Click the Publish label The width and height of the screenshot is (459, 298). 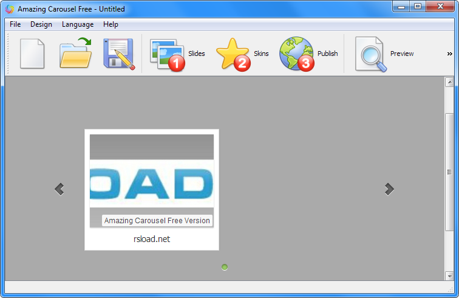[328, 54]
